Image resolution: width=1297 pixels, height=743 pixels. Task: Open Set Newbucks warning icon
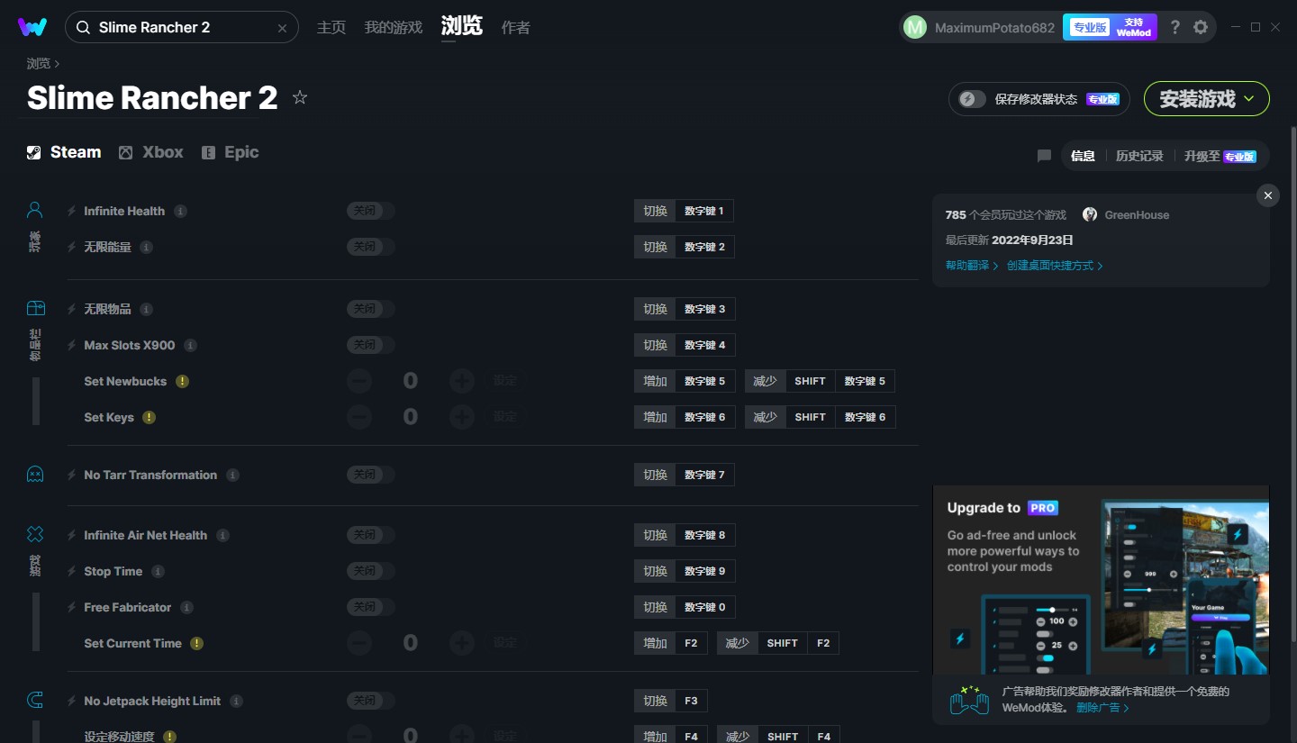[x=182, y=381]
